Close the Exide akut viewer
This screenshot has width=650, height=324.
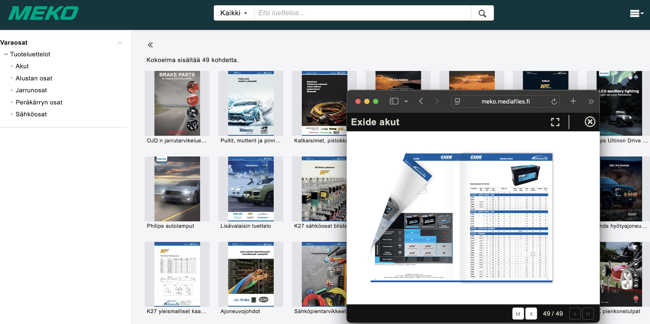pyautogui.click(x=590, y=122)
